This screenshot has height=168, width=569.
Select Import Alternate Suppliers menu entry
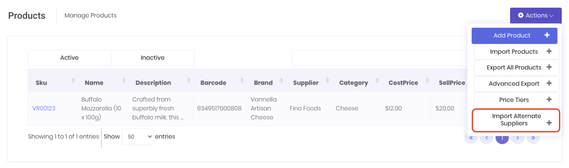tap(516, 120)
